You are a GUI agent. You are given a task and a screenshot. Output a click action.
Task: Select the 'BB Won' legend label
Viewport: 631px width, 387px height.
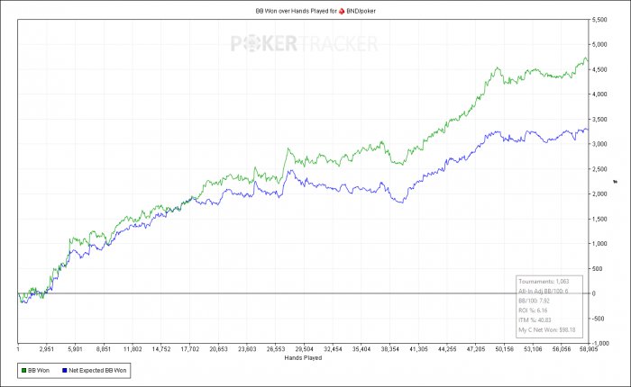point(39,371)
